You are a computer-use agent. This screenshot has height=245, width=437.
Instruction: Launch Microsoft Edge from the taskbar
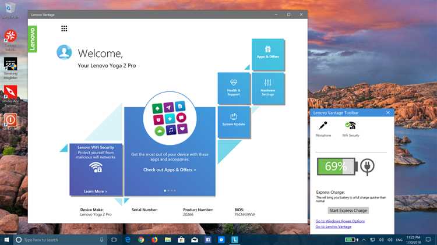(x=128, y=240)
